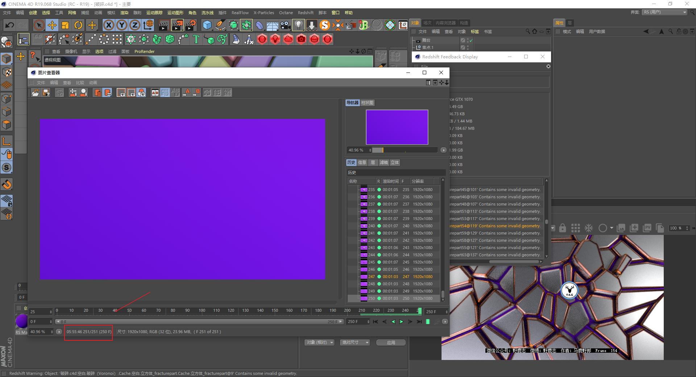696x377 pixels.
Task: Select the Scale tool in the main toolbar
Action: click(65, 25)
